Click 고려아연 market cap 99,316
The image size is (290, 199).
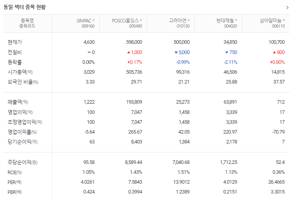(x=183, y=72)
